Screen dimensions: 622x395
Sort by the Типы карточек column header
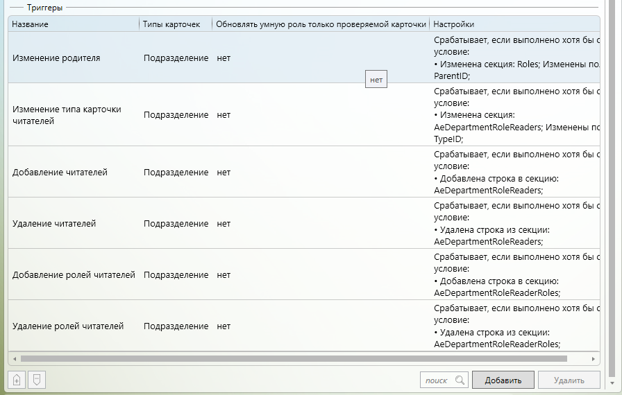point(175,24)
